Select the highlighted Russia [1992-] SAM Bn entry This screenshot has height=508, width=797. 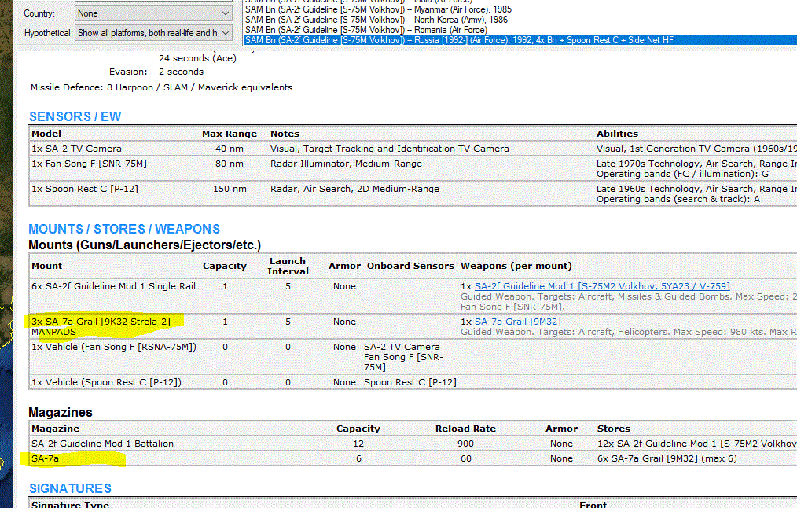[520, 40]
